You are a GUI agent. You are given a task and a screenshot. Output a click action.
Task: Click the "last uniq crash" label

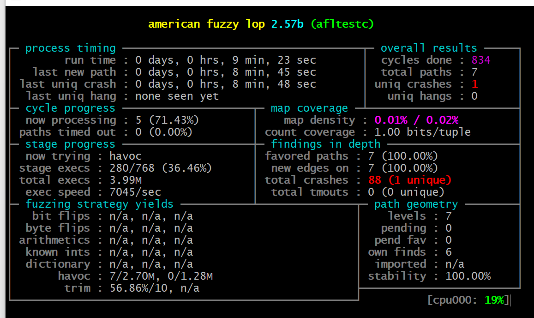click(x=68, y=84)
